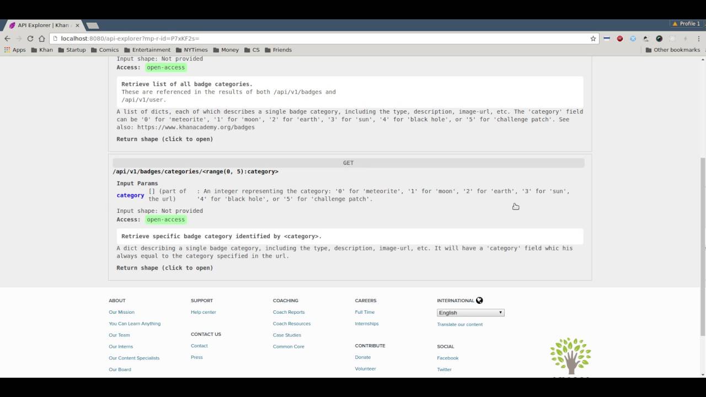Click the dark green round extension icon
Image resolution: width=706 pixels, height=397 pixels.
(x=659, y=39)
